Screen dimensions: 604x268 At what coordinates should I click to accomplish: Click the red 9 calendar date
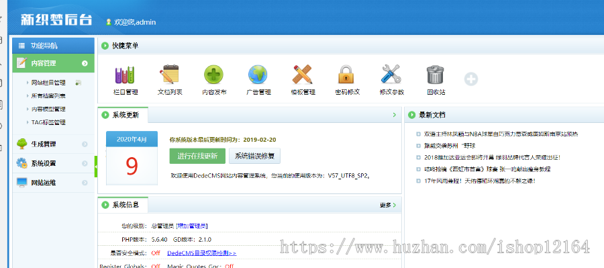132,166
